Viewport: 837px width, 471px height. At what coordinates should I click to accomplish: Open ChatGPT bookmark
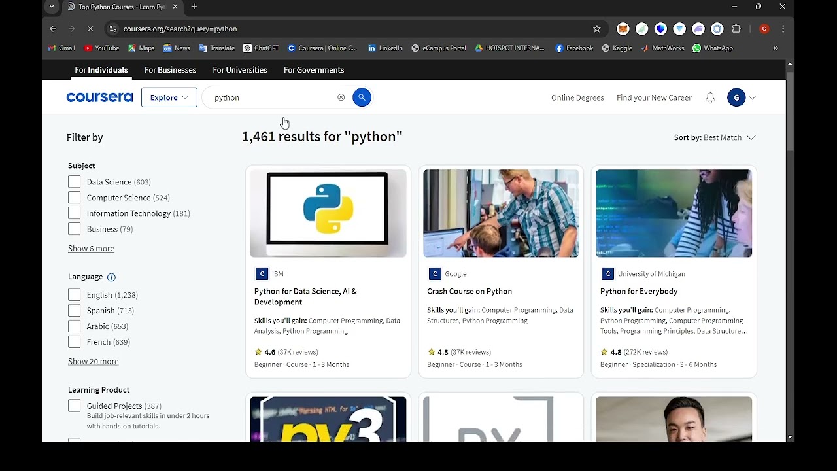pos(260,48)
